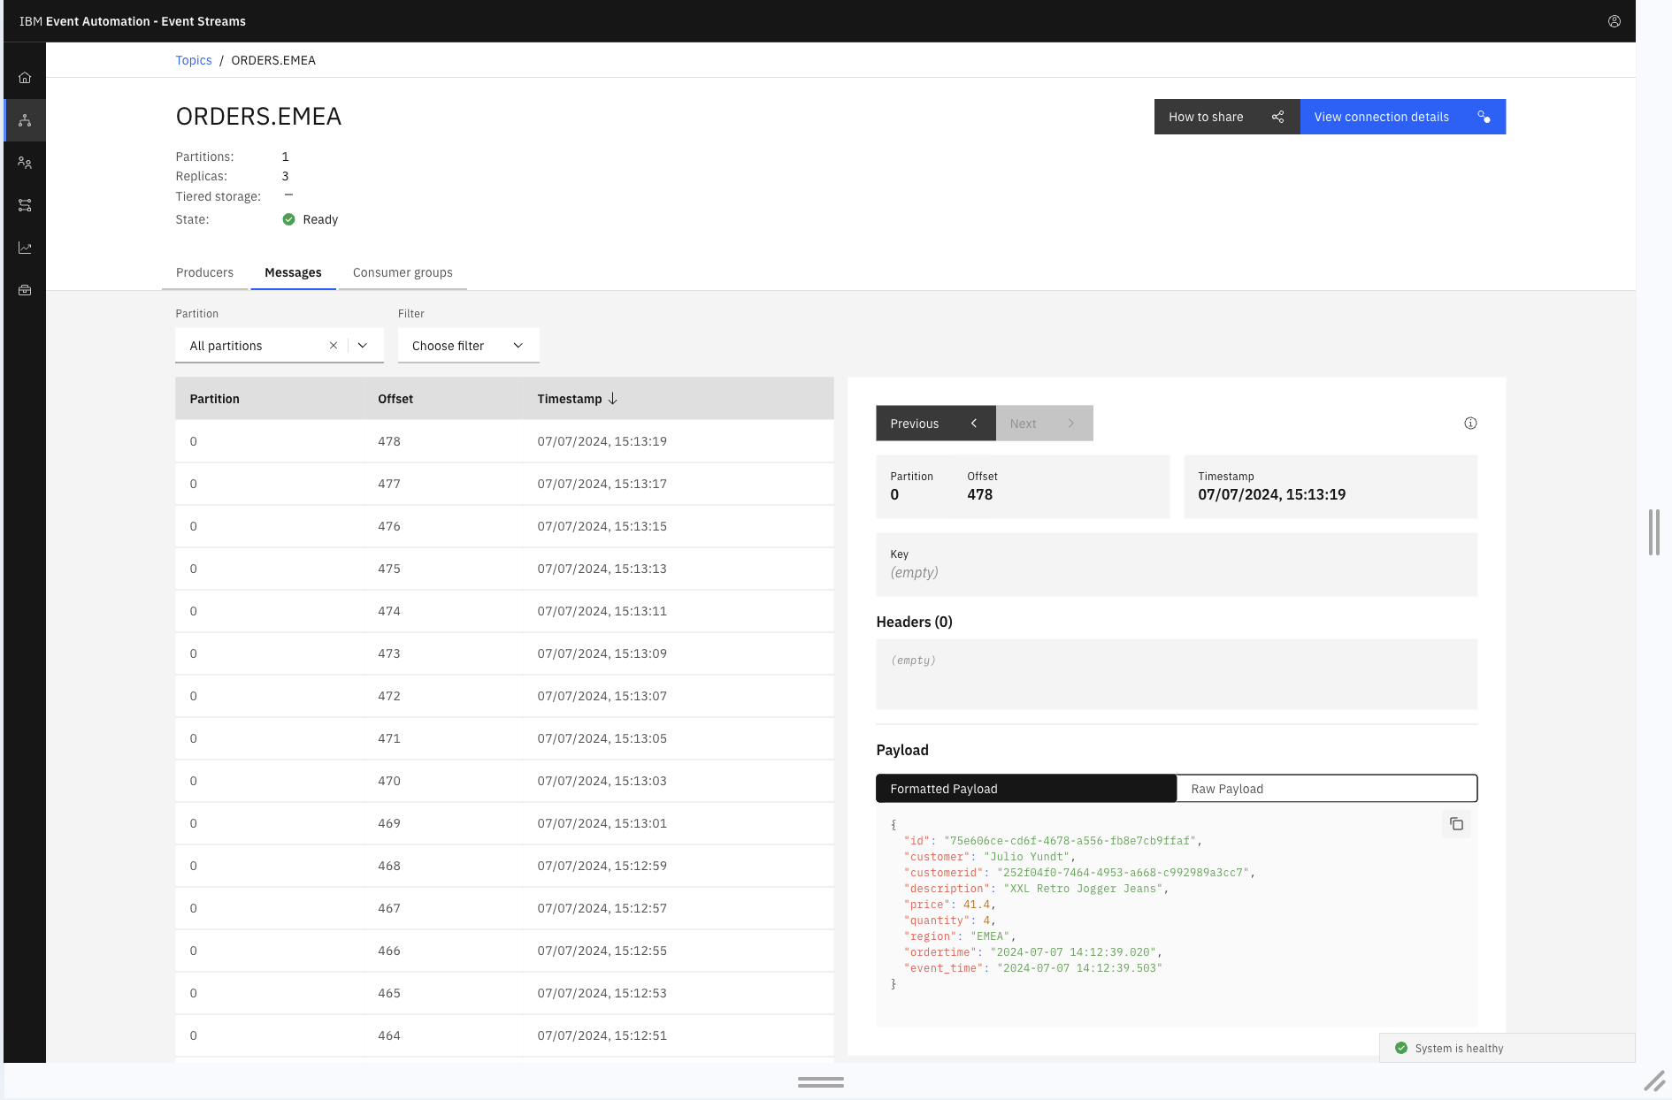The image size is (1672, 1100).
Task: Clear the All partitions selection
Action: (334, 346)
